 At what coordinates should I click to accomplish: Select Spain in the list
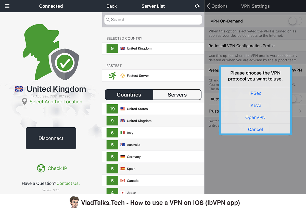tap(153, 169)
